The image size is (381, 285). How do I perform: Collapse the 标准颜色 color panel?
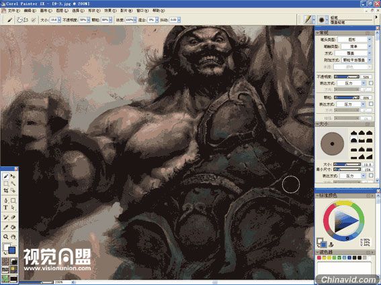tap(317, 196)
